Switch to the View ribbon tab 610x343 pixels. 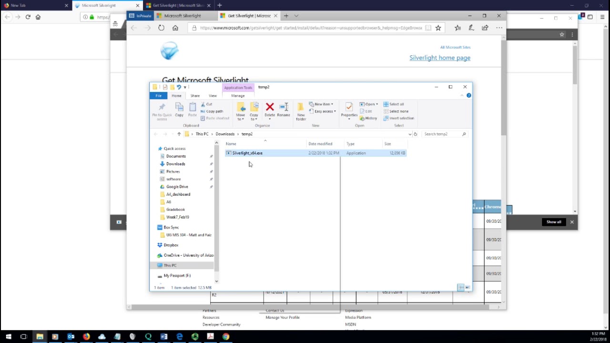(213, 96)
